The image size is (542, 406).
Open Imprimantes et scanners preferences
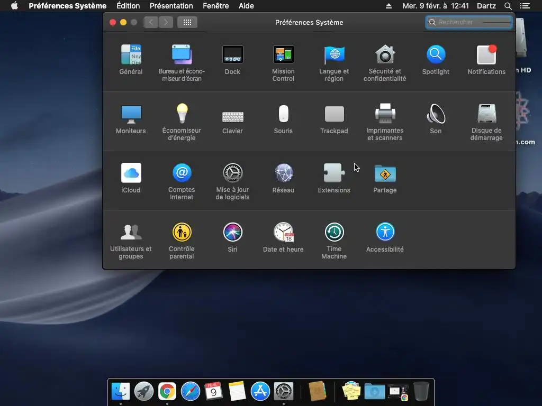click(385, 122)
